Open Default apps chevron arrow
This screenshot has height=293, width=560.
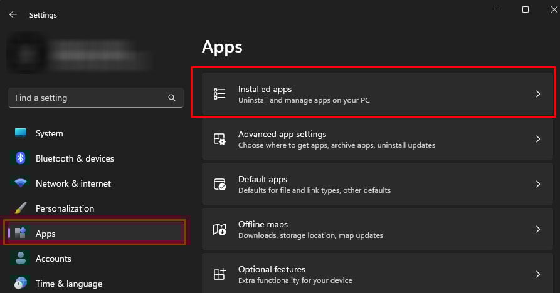pos(537,184)
